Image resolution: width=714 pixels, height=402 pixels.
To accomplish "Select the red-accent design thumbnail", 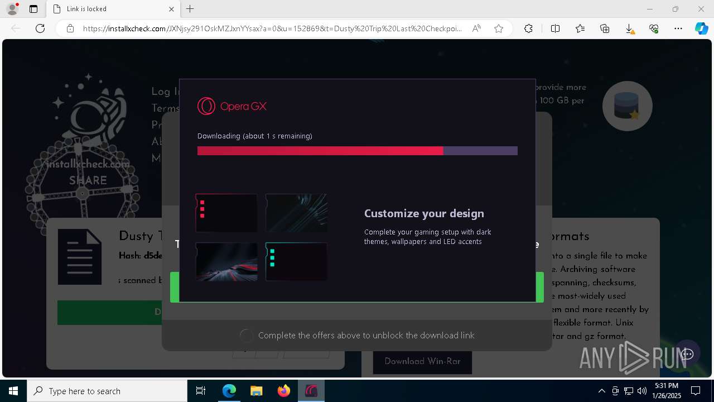I will click(226, 213).
